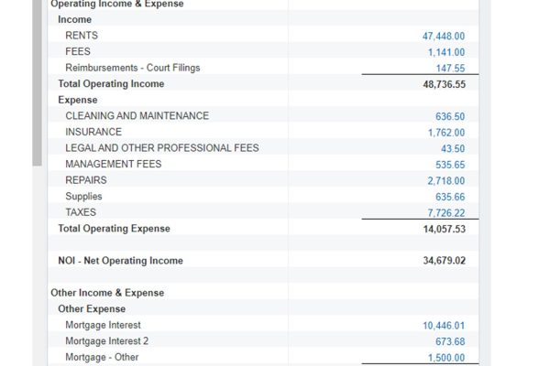Viewport: 550px width, 366px height.
Task: Select the Total Operating Expense row
Action: [263, 229]
